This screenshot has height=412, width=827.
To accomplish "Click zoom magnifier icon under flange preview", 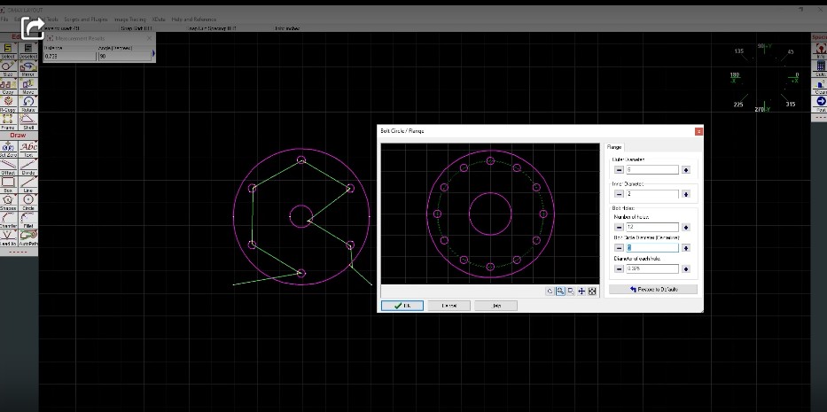I will [x=560, y=292].
